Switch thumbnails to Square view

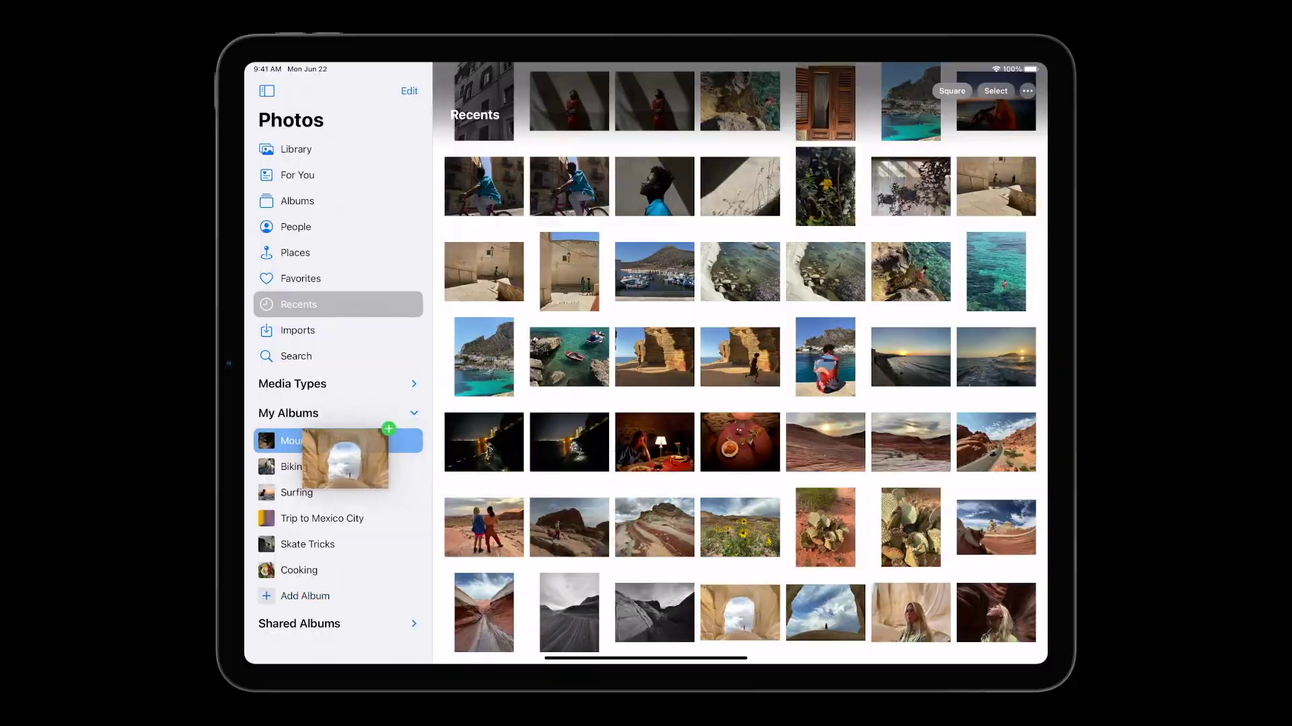952,91
